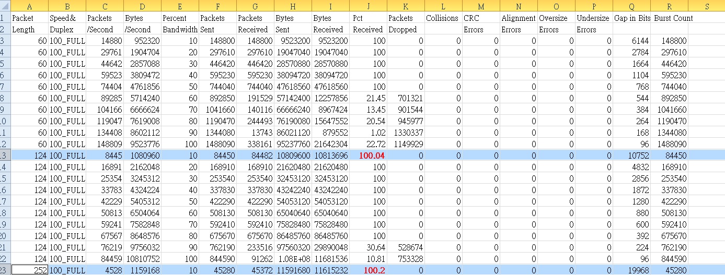The image size is (725, 275).
Task: Click the Pct Received value 30.64
Action: pyautogui.click(x=368, y=247)
